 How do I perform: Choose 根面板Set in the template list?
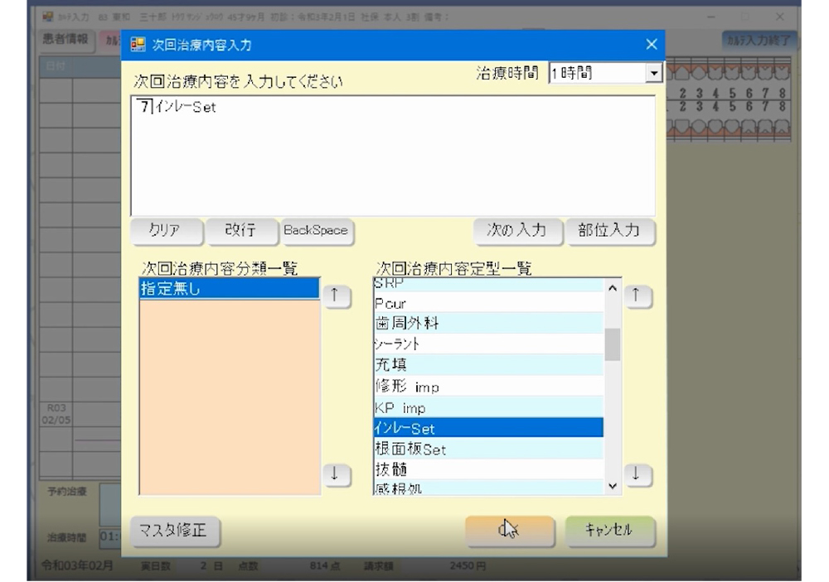(x=487, y=450)
